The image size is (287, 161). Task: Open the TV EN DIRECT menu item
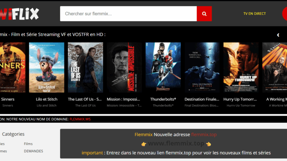pos(254,14)
